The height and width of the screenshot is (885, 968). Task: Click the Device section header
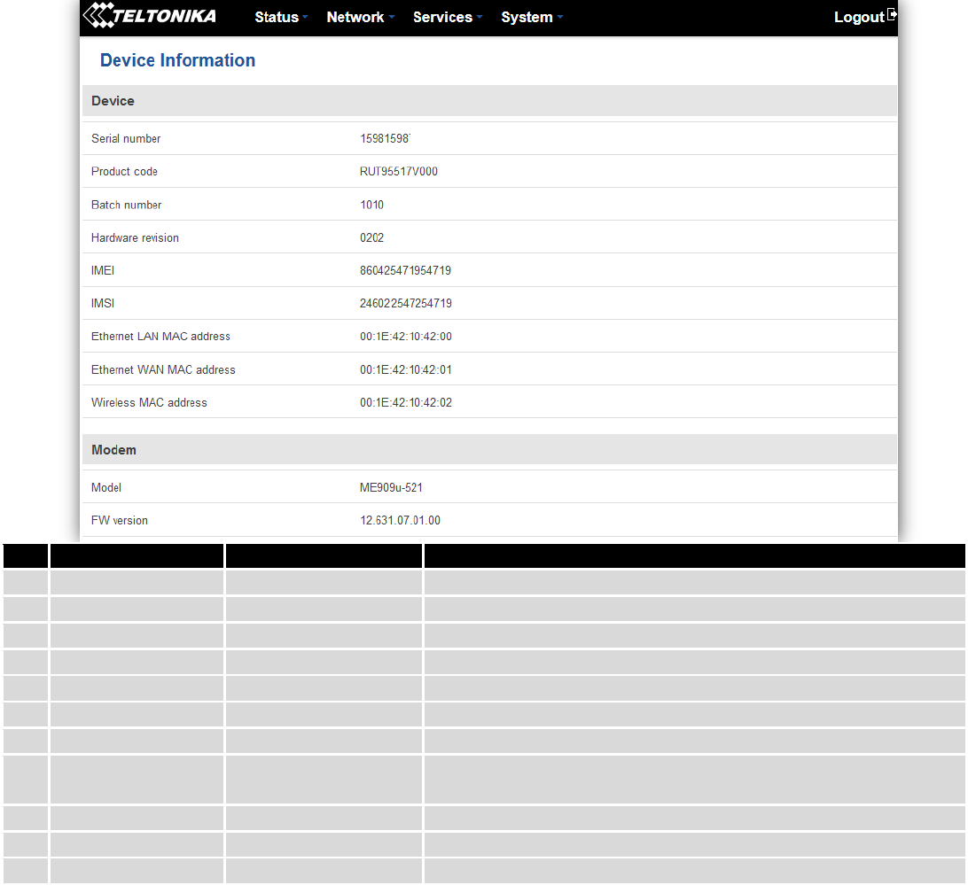click(489, 101)
